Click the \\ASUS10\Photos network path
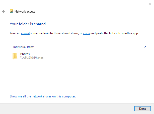154x114 pixels. click(32, 58)
